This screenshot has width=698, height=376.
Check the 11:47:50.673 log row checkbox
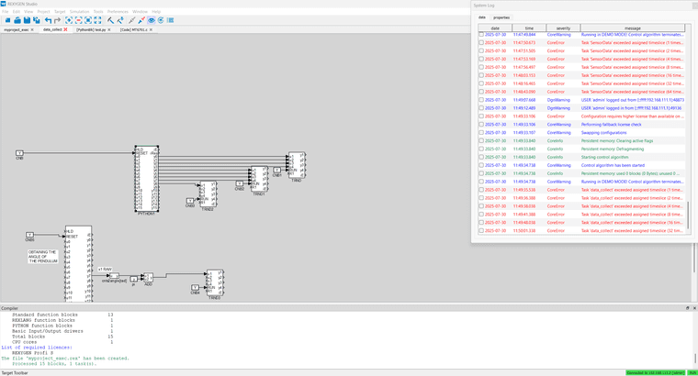481,43
